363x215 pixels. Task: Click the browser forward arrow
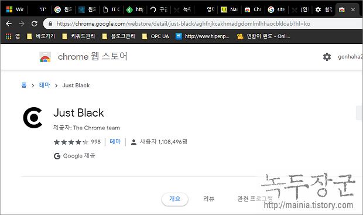coord(22,23)
